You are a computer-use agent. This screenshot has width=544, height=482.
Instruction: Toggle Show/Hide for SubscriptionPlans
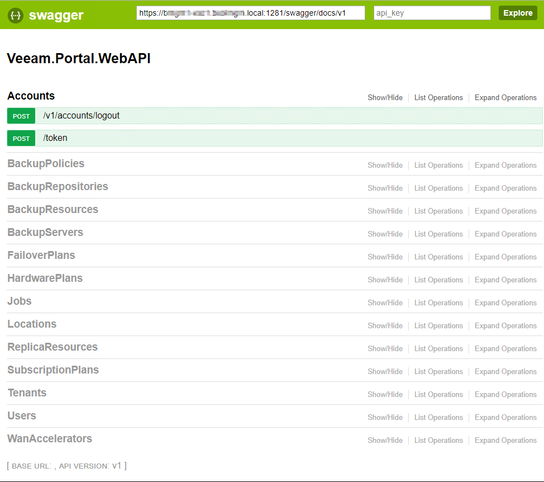(385, 372)
